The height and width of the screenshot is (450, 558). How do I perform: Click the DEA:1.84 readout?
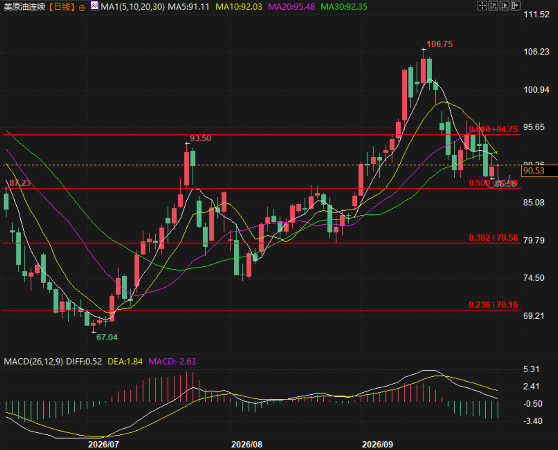point(125,361)
